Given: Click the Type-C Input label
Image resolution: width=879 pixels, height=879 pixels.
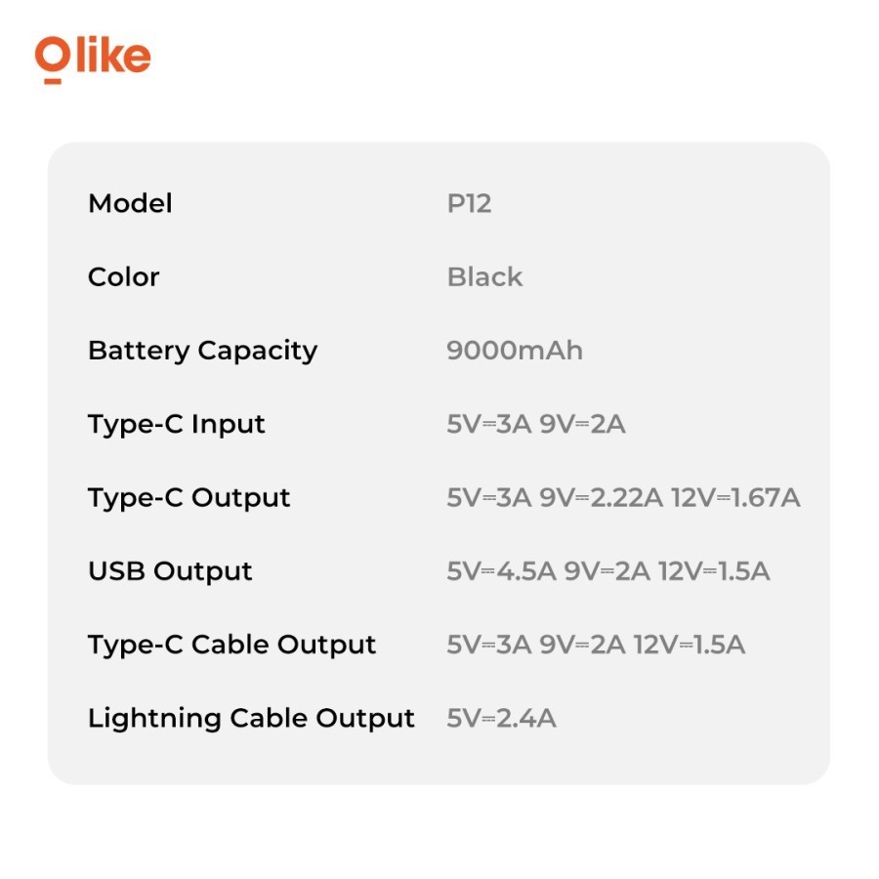Looking at the screenshot, I should [x=176, y=424].
